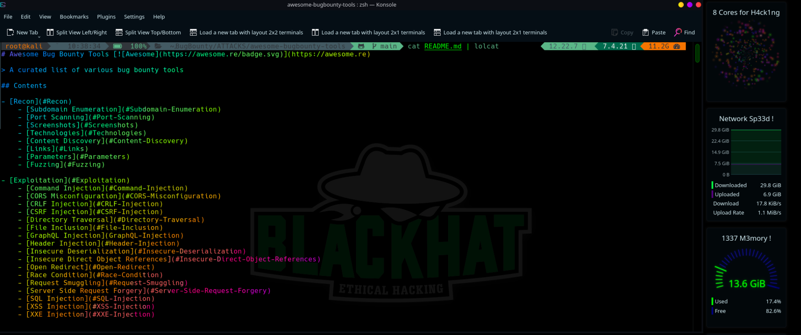Click the 'lolcat' command text
This screenshot has height=335, width=801.
486,46
